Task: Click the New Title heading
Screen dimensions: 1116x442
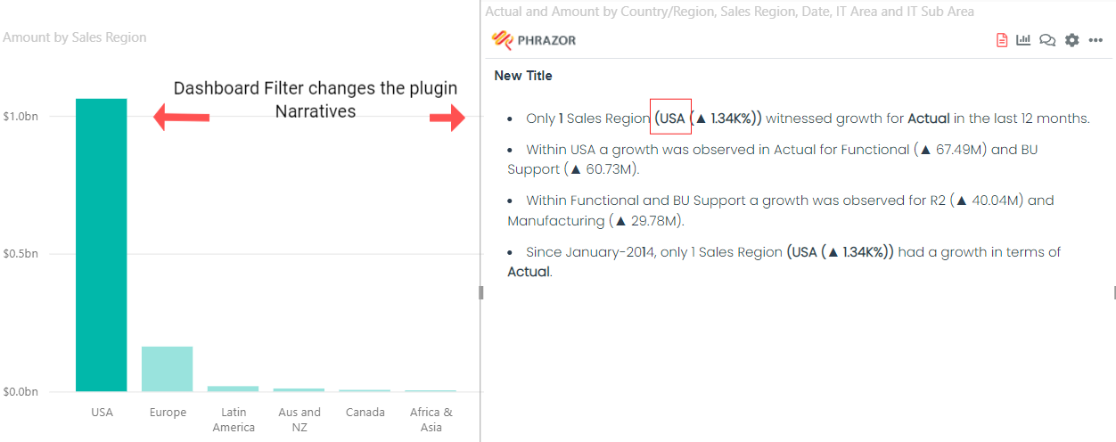Action: coord(523,76)
